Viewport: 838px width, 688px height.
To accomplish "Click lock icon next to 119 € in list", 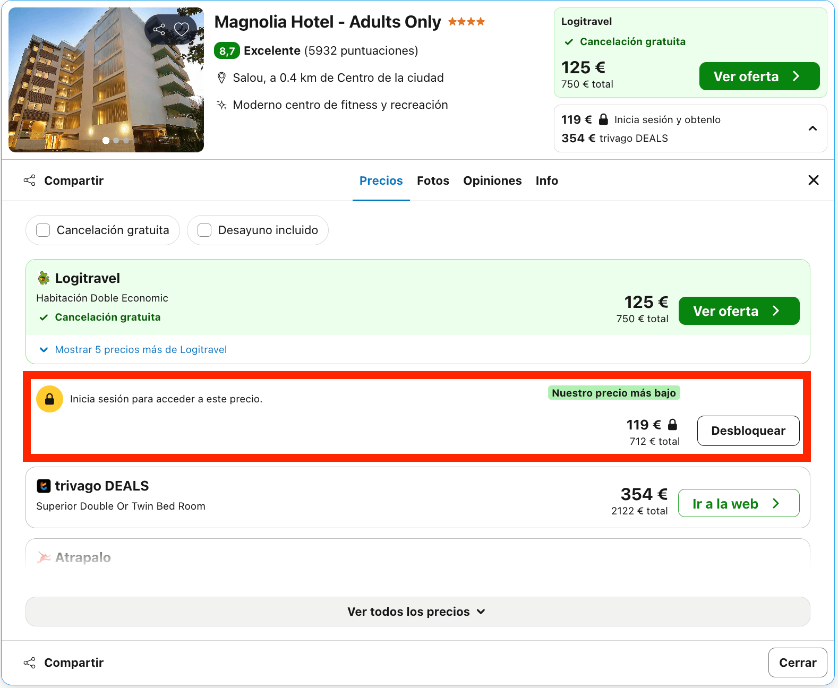I will click(x=672, y=425).
